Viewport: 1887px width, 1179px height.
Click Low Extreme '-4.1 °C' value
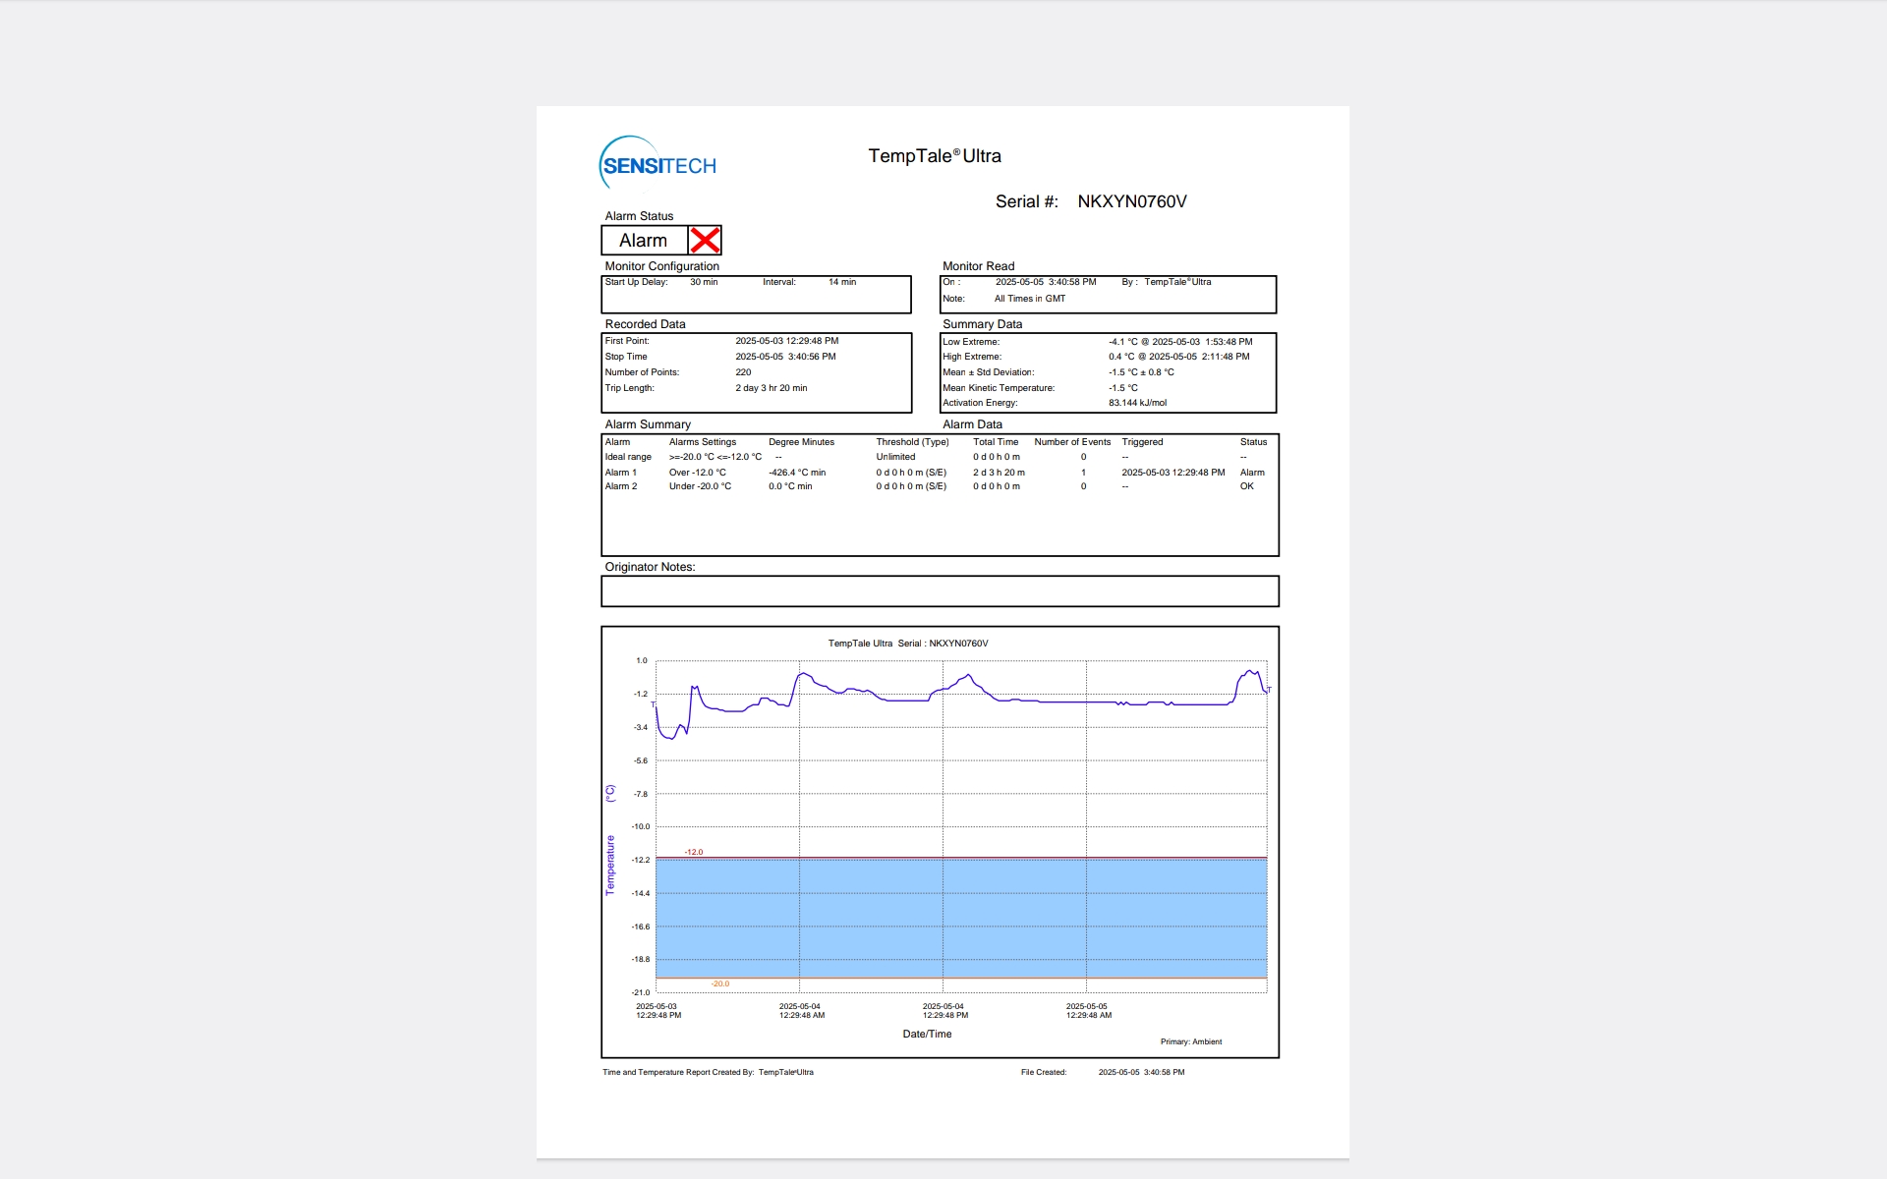pyautogui.click(x=1122, y=342)
